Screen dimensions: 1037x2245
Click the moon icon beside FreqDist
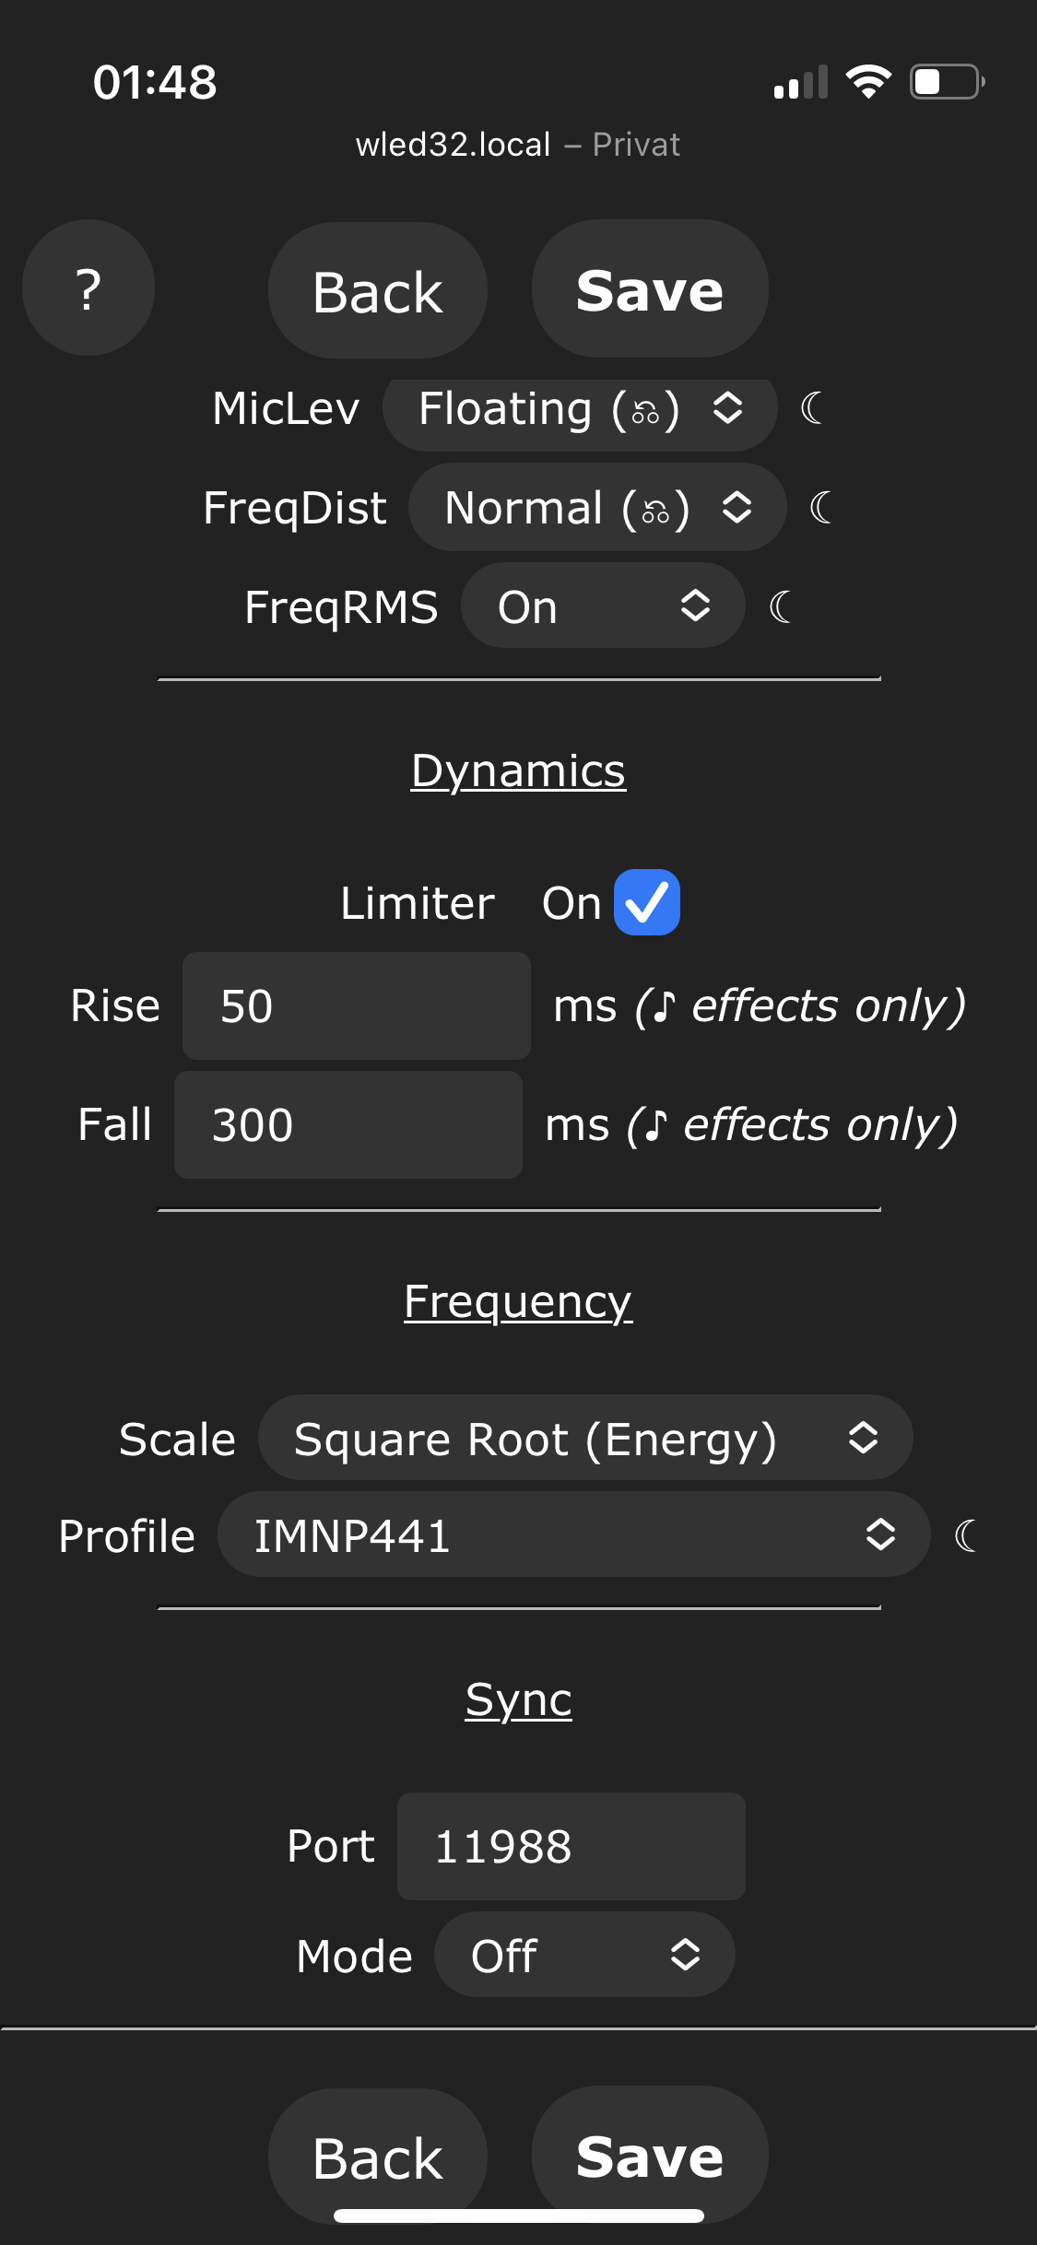(x=821, y=507)
